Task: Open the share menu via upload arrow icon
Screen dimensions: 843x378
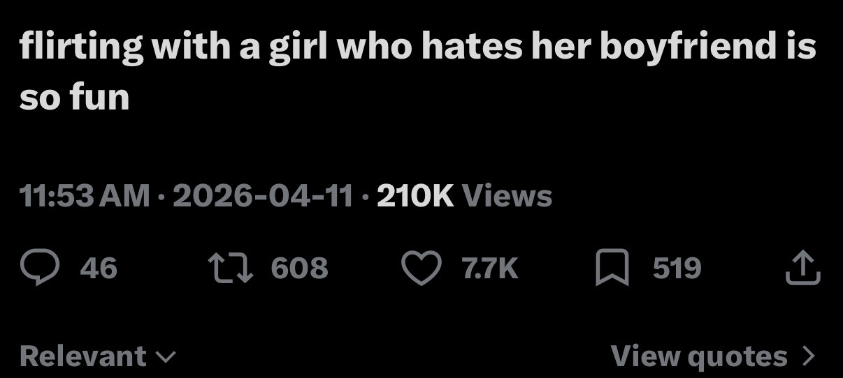Action: (802, 269)
